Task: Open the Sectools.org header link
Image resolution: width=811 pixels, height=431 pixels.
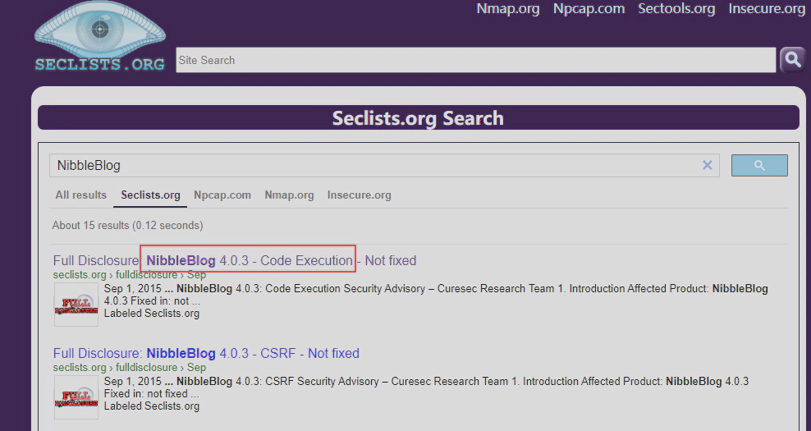Action: click(676, 9)
